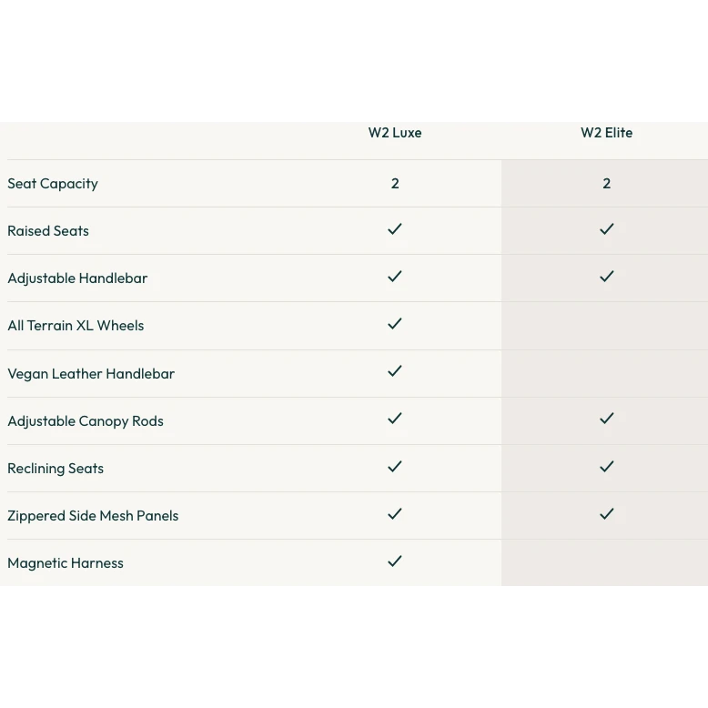
Task: Click Adjustable Canopy Rods checkmark under W2 Elite
Action: coord(607,419)
